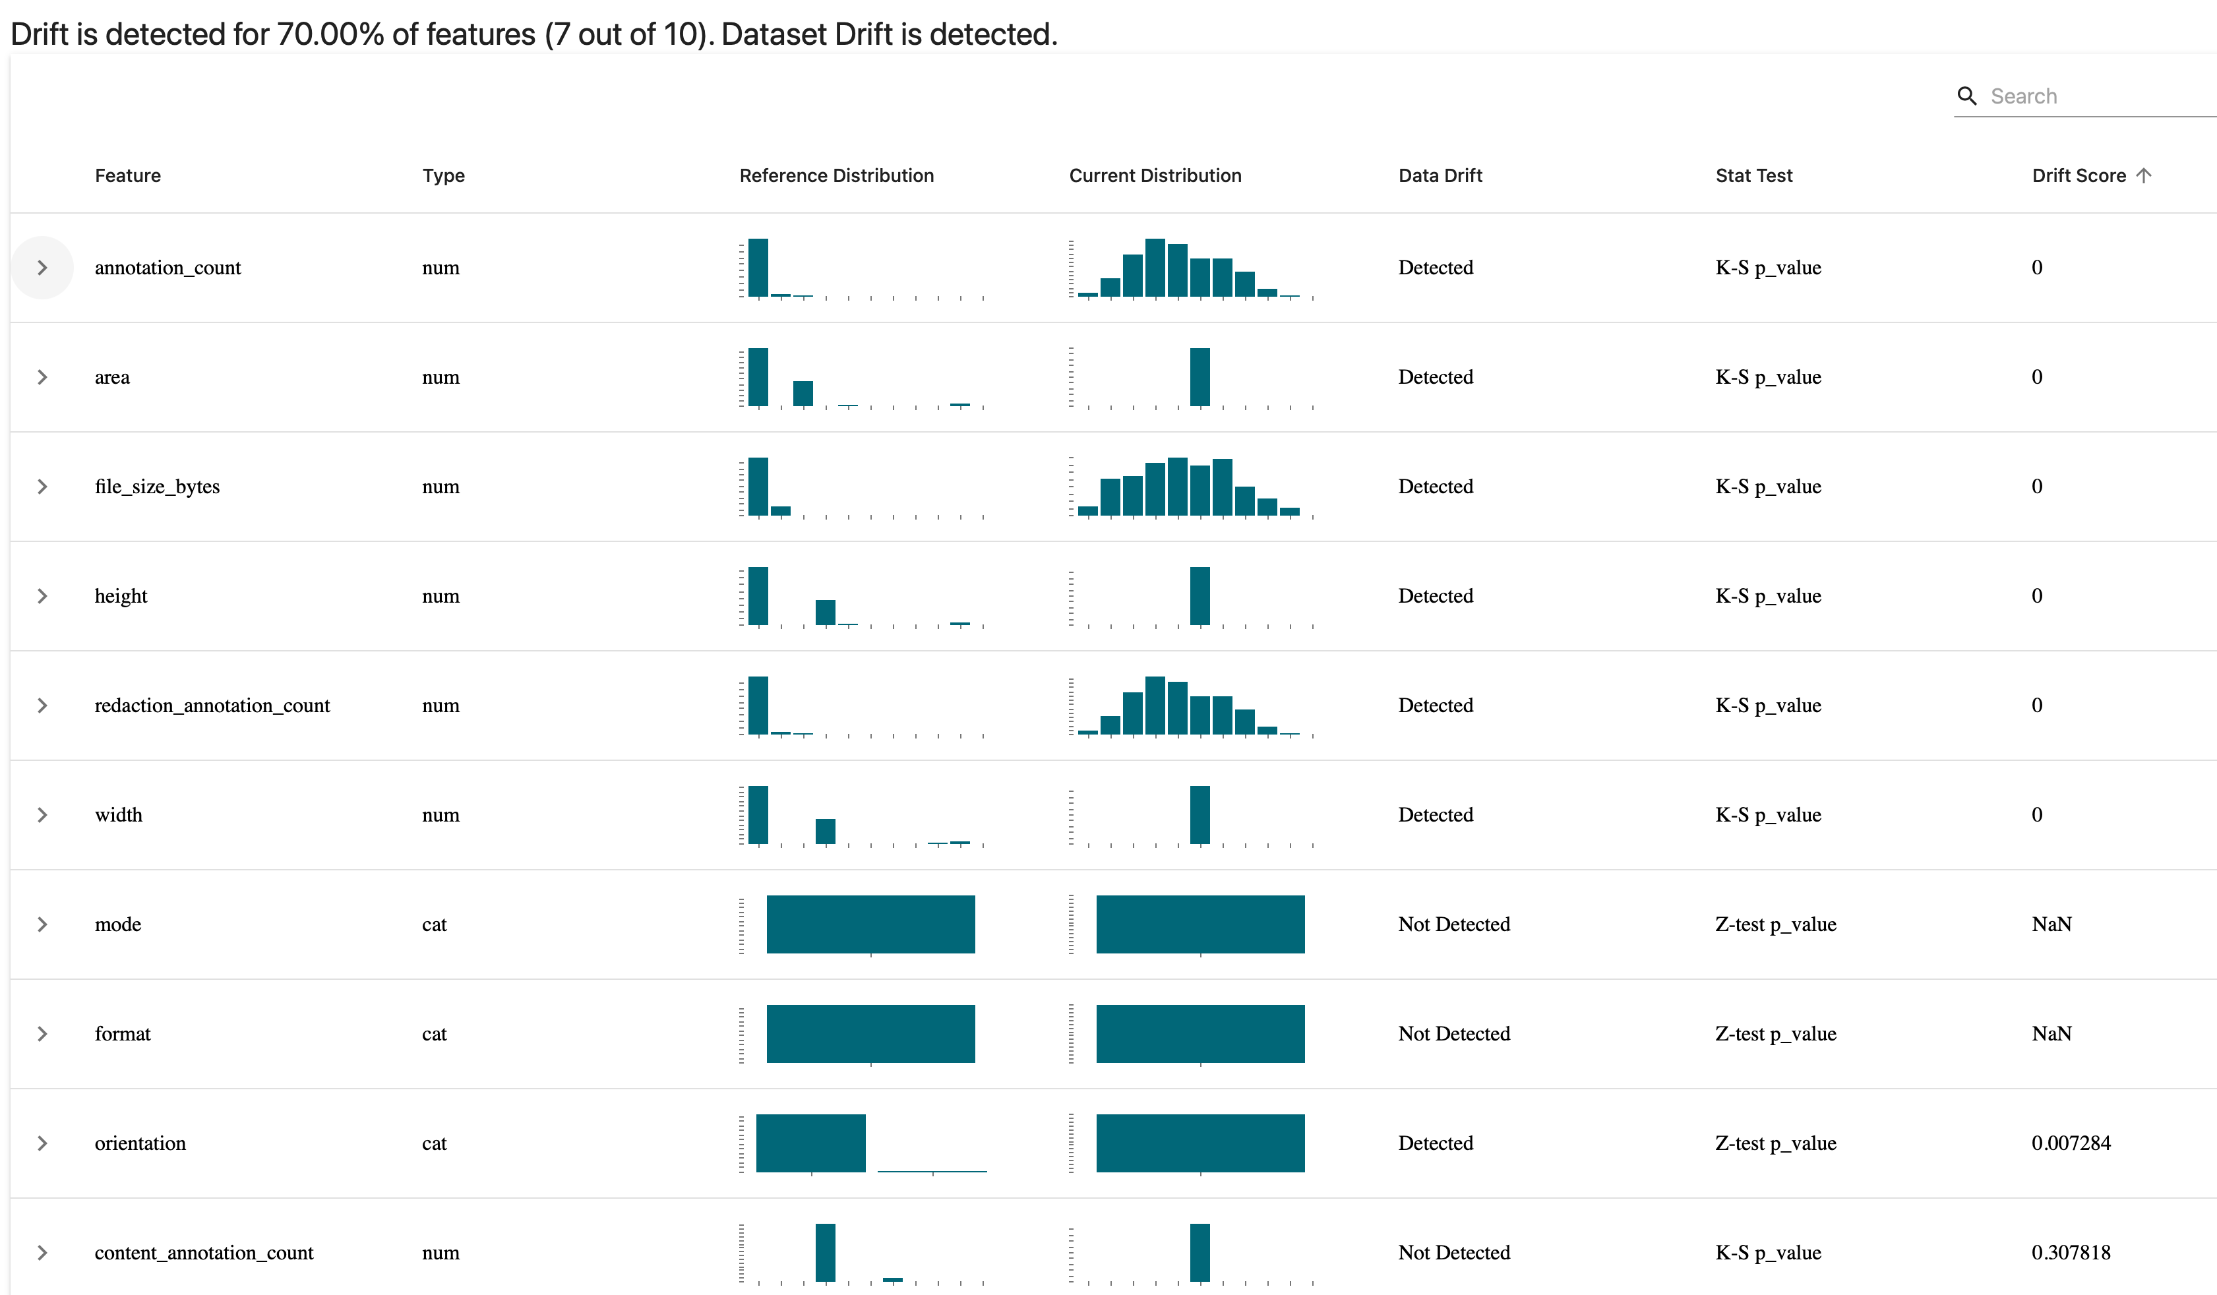Expand the content_annotation_count row
The height and width of the screenshot is (1295, 2217).
pos(42,1253)
